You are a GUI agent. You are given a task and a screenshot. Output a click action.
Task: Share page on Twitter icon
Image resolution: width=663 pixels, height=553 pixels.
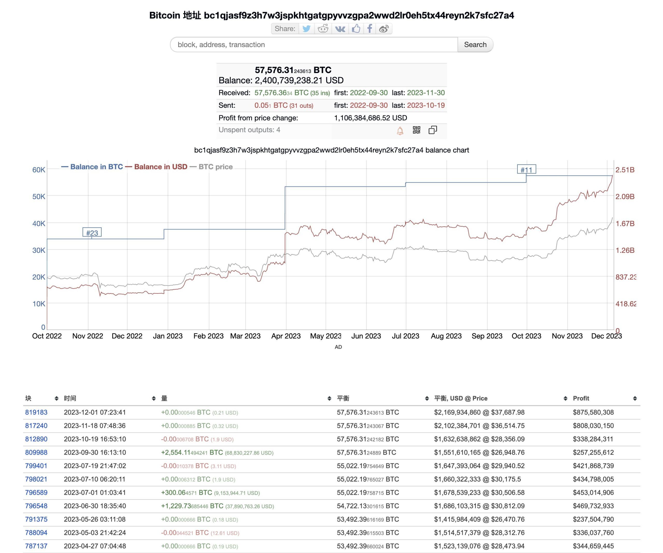pyautogui.click(x=306, y=29)
